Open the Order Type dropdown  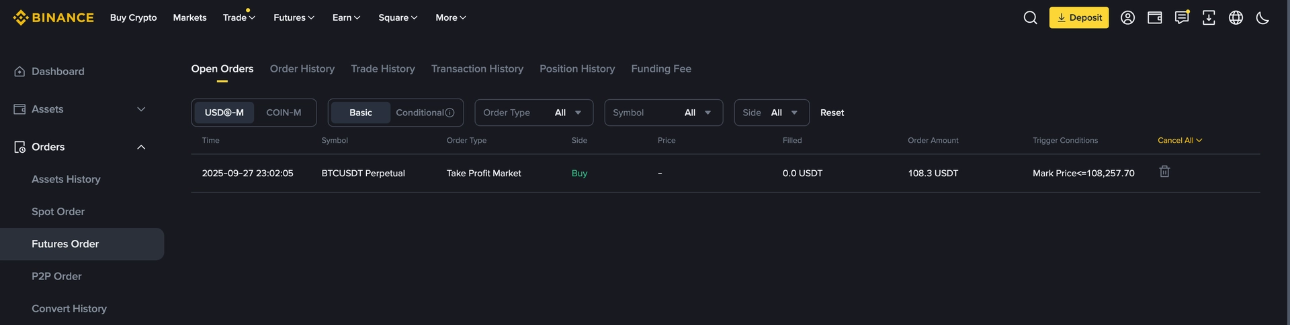coord(533,113)
